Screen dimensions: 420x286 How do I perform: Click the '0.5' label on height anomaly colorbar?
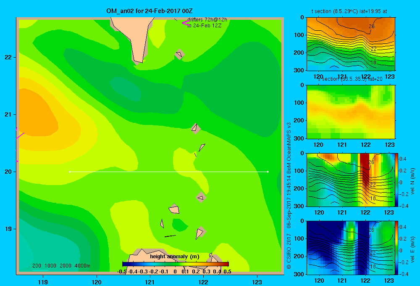click(x=227, y=272)
